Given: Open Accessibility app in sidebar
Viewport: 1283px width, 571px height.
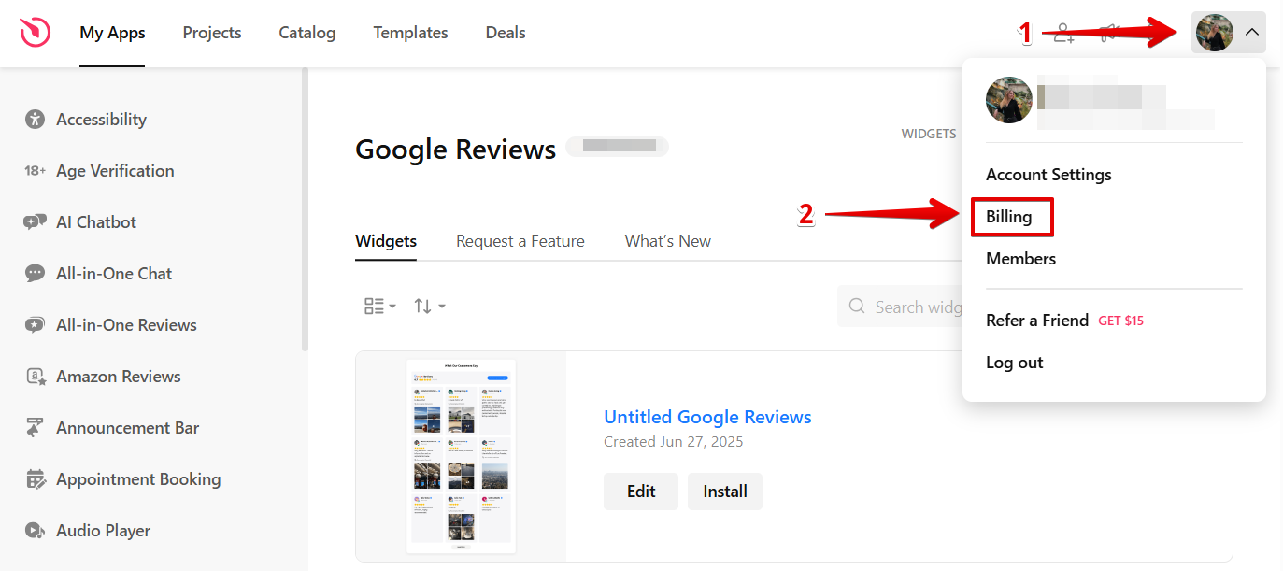Looking at the screenshot, I should [101, 120].
